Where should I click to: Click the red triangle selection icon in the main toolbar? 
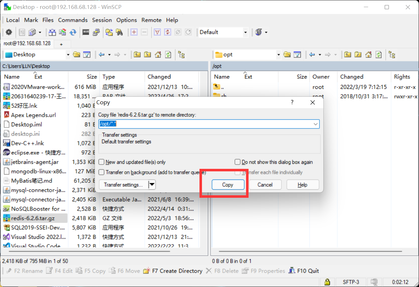tap(157, 32)
